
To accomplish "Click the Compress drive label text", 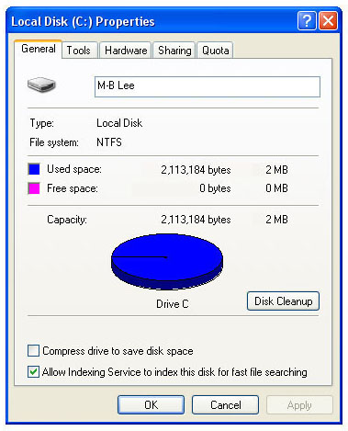I will pos(118,351).
